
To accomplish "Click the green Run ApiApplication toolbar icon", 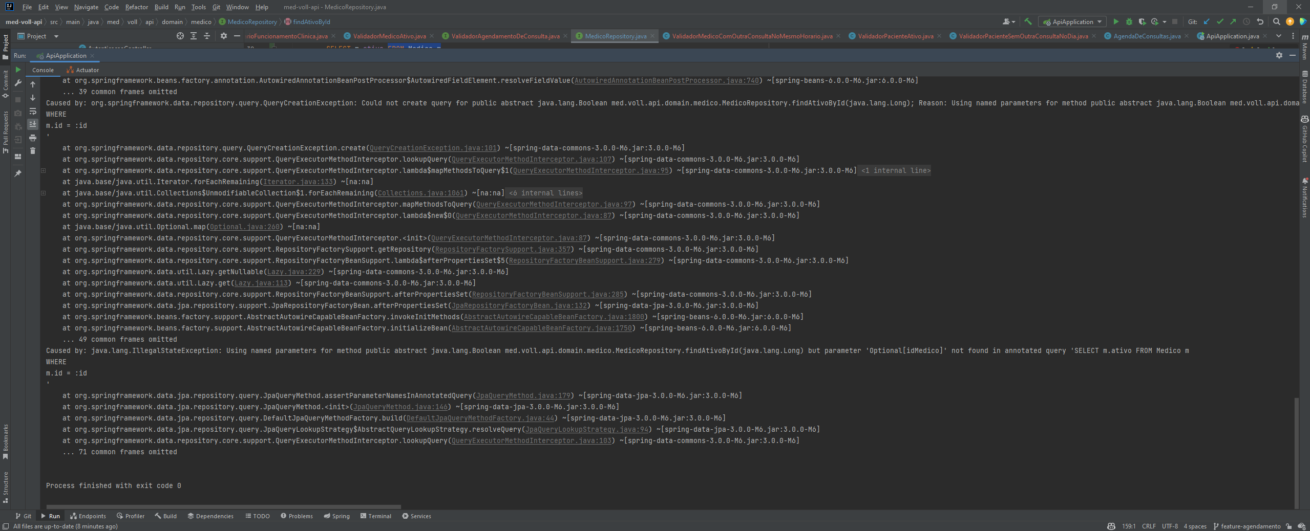I will point(1116,21).
